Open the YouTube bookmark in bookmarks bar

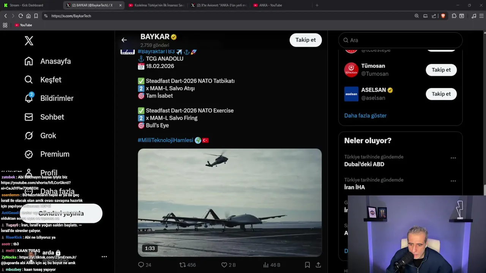click(23, 25)
